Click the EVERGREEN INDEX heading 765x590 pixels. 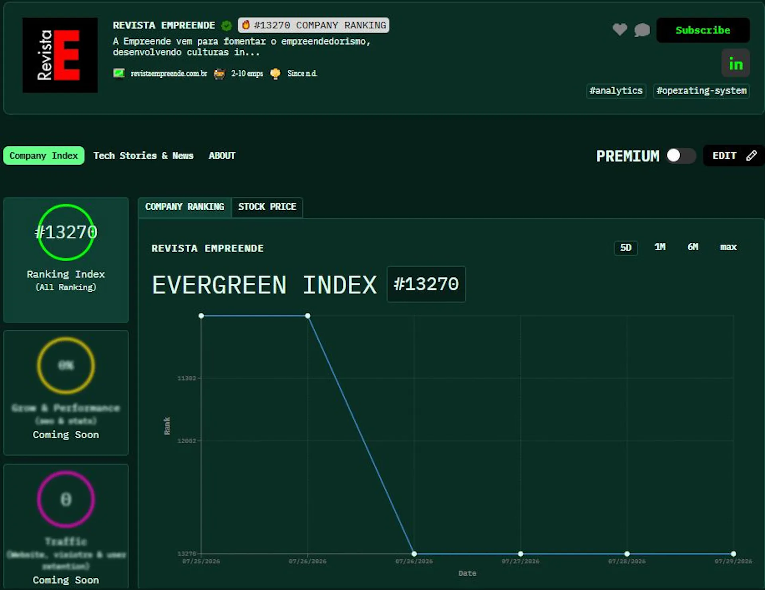[x=264, y=285]
